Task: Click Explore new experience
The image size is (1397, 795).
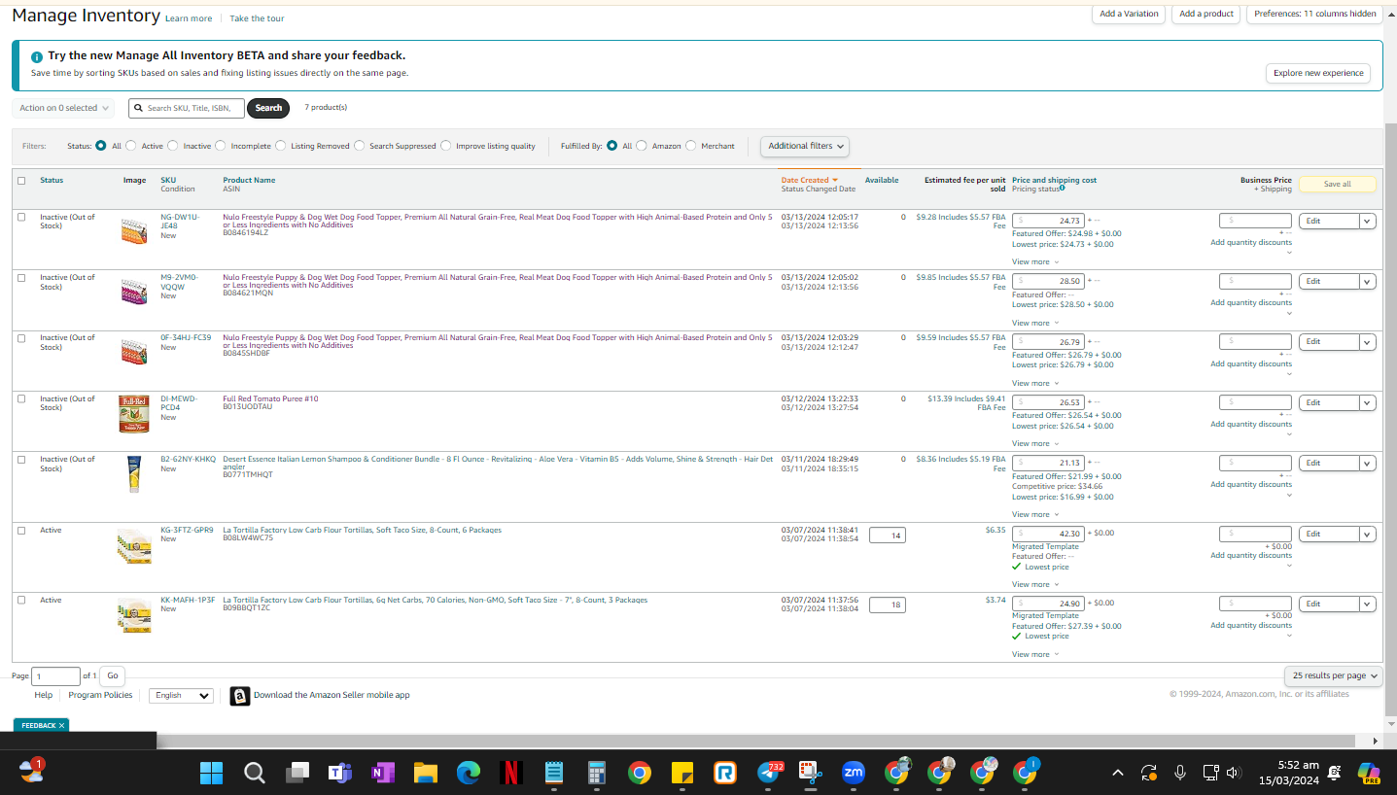Action: click(1318, 73)
